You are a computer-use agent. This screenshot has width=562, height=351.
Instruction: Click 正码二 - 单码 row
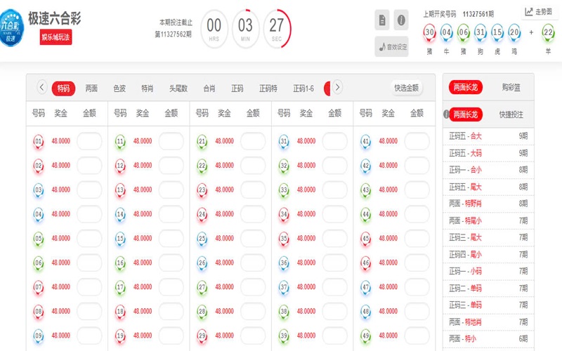[x=488, y=289]
